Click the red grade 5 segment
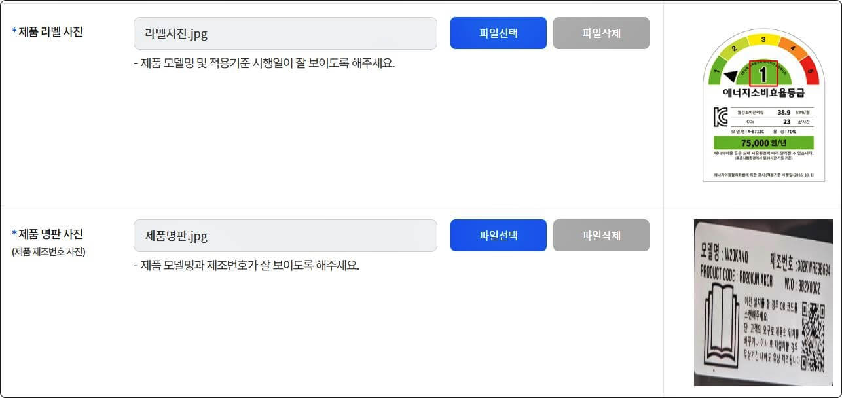Image resolution: width=842 pixels, height=398 pixels. pyautogui.click(x=810, y=71)
